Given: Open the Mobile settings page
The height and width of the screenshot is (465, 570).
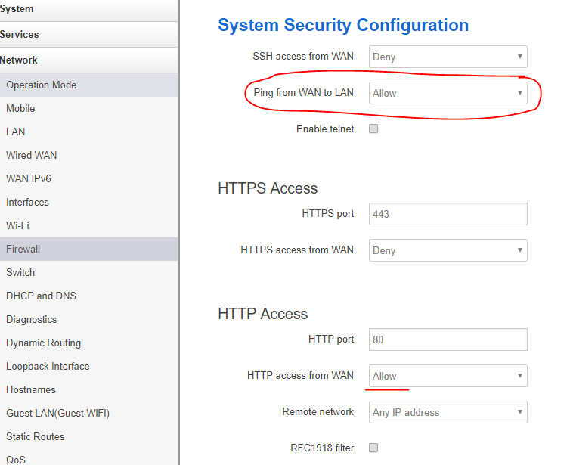Looking at the screenshot, I should click(20, 109).
